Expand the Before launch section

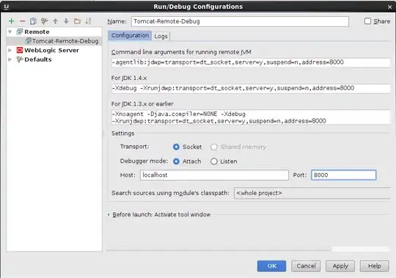pyautogui.click(x=109, y=214)
